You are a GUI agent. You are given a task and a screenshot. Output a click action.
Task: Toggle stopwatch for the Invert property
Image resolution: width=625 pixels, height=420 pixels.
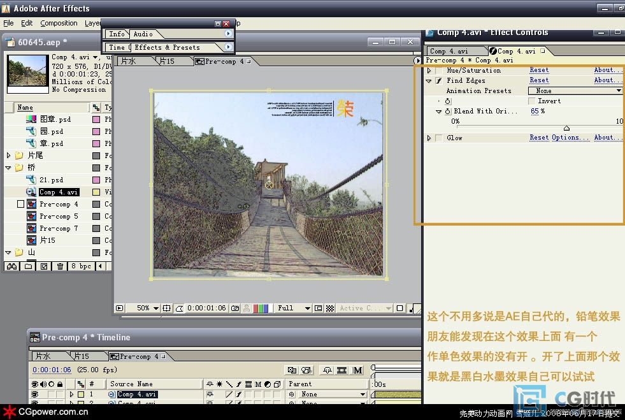[x=448, y=101]
